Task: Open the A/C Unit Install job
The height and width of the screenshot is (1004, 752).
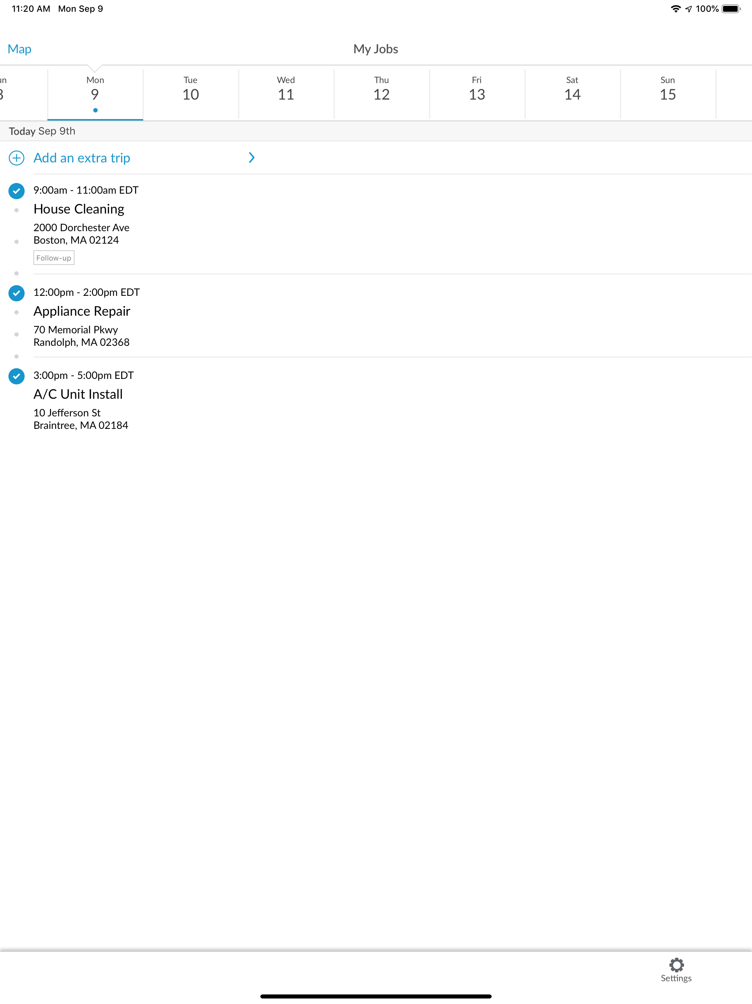Action: tap(78, 394)
